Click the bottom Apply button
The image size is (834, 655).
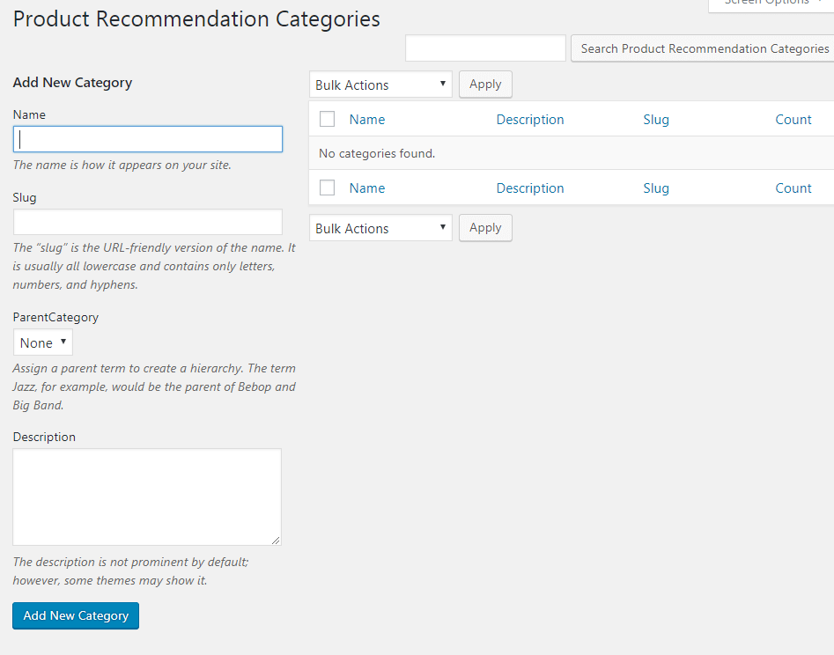coord(485,228)
